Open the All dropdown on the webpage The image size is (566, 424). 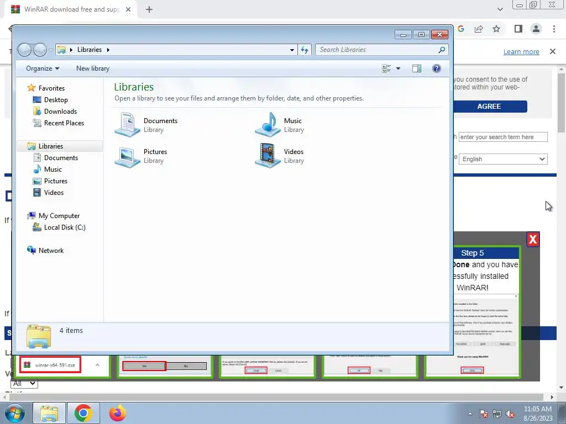pyautogui.click(x=24, y=383)
